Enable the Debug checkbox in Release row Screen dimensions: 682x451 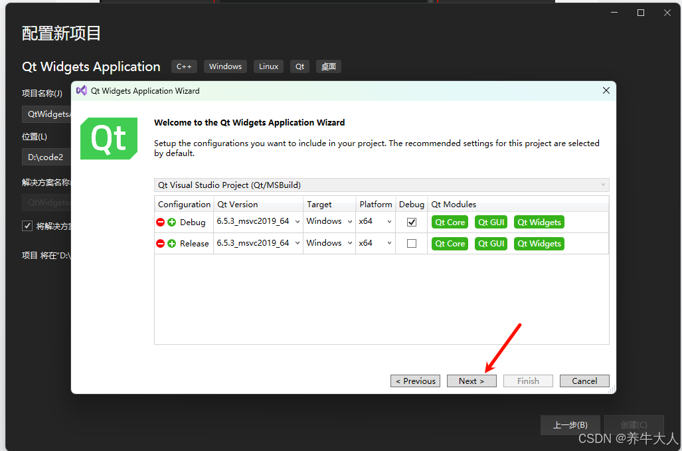[412, 244]
